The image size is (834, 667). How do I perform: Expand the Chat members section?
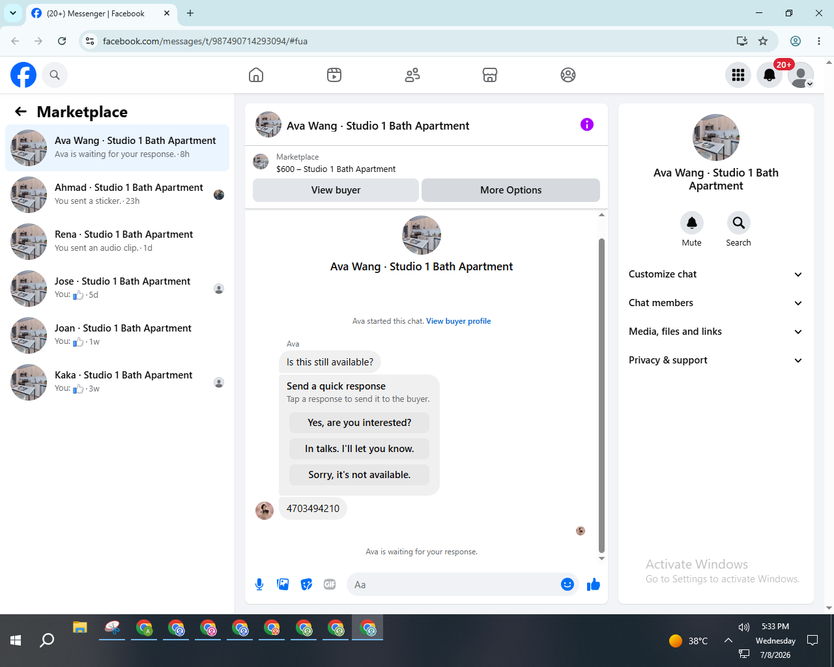pyautogui.click(x=716, y=303)
